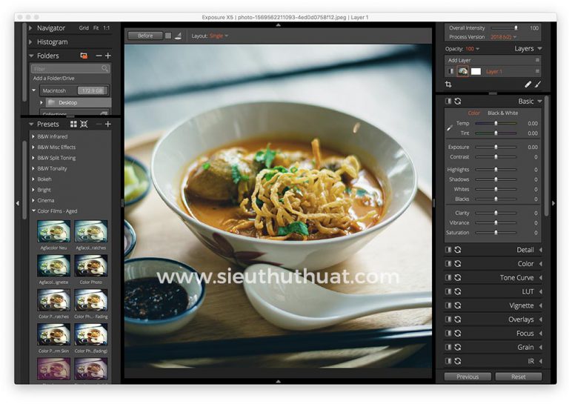The height and width of the screenshot is (404, 569).
Task: Reset the Tone Curve panel settings
Action: click(458, 277)
